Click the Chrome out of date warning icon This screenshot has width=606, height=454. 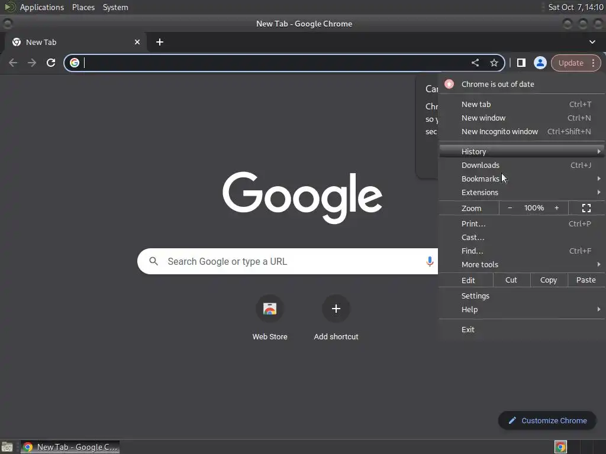click(449, 84)
